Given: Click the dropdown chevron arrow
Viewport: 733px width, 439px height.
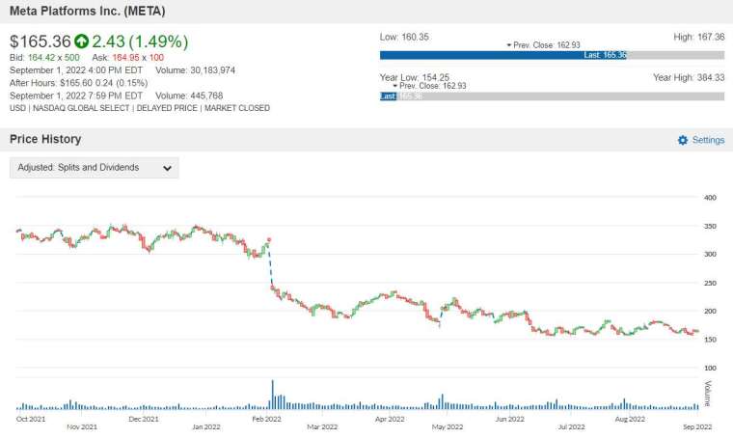Looking at the screenshot, I should pyautogui.click(x=167, y=168).
